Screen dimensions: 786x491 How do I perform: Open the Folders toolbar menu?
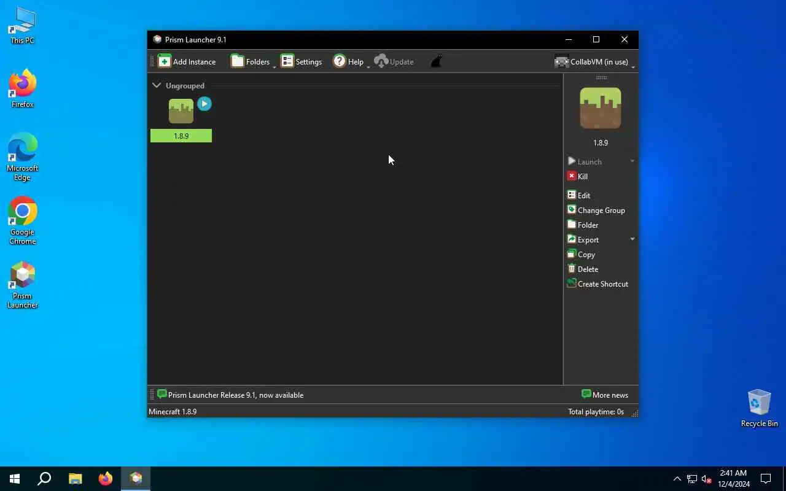252,61
